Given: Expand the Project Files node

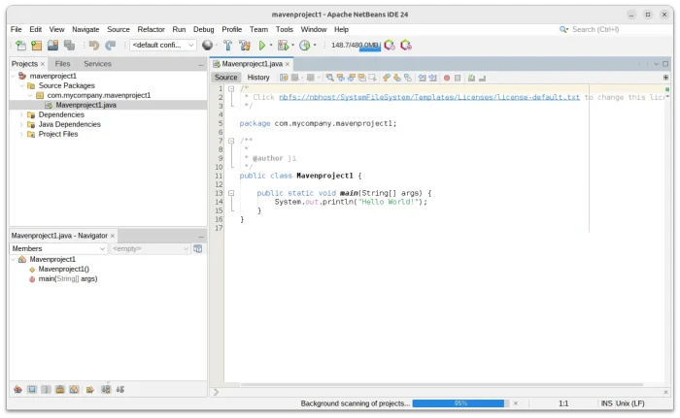Looking at the screenshot, I should (21, 134).
